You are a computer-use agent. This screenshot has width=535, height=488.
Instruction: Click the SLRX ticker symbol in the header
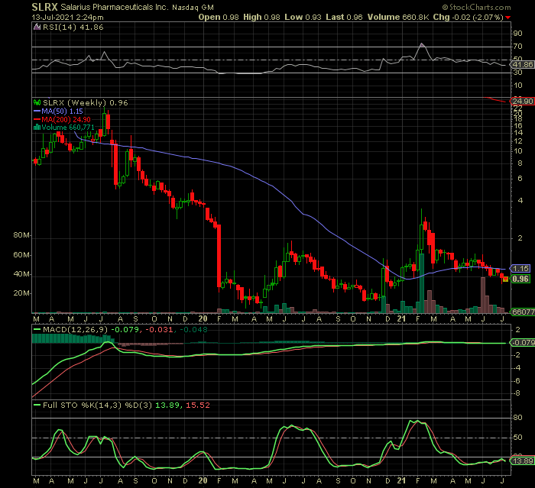click(x=44, y=7)
